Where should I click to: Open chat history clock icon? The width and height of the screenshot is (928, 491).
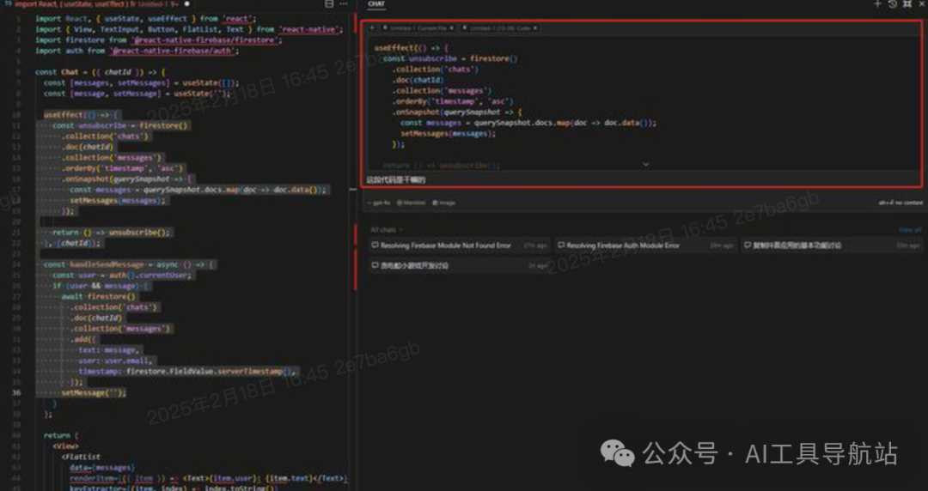click(x=893, y=3)
